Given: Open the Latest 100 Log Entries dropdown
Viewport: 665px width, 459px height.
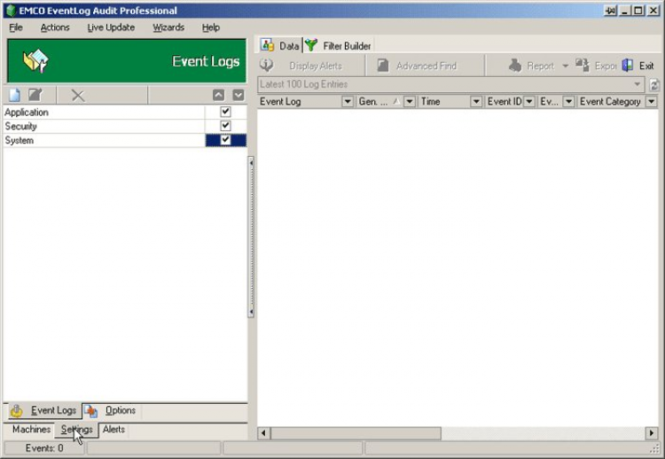Looking at the screenshot, I should pos(637,84).
